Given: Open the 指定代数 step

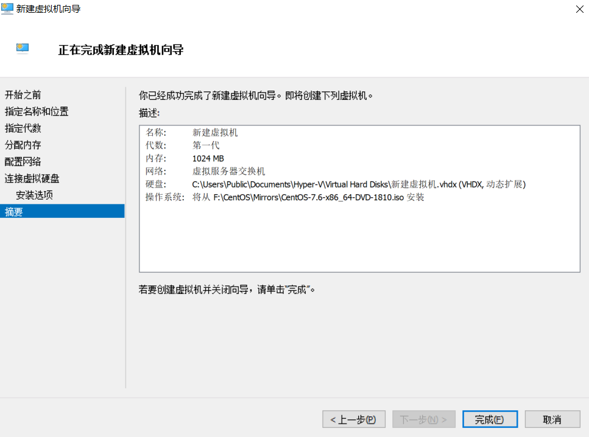Looking at the screenshot, I should pyautogui.click(x=23, y=128).
